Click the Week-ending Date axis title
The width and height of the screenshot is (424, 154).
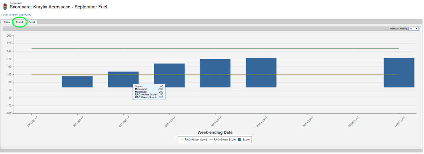click(x=215, y=132)
